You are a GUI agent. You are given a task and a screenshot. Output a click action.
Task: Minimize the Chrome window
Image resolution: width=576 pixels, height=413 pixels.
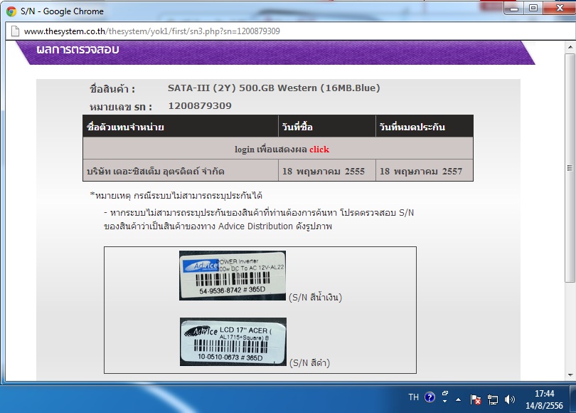pyautogui.click(x=514, y=8)
